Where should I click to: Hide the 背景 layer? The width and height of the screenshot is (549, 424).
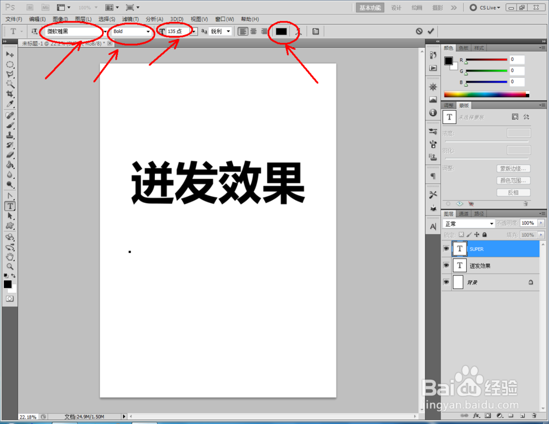point(446,282)
